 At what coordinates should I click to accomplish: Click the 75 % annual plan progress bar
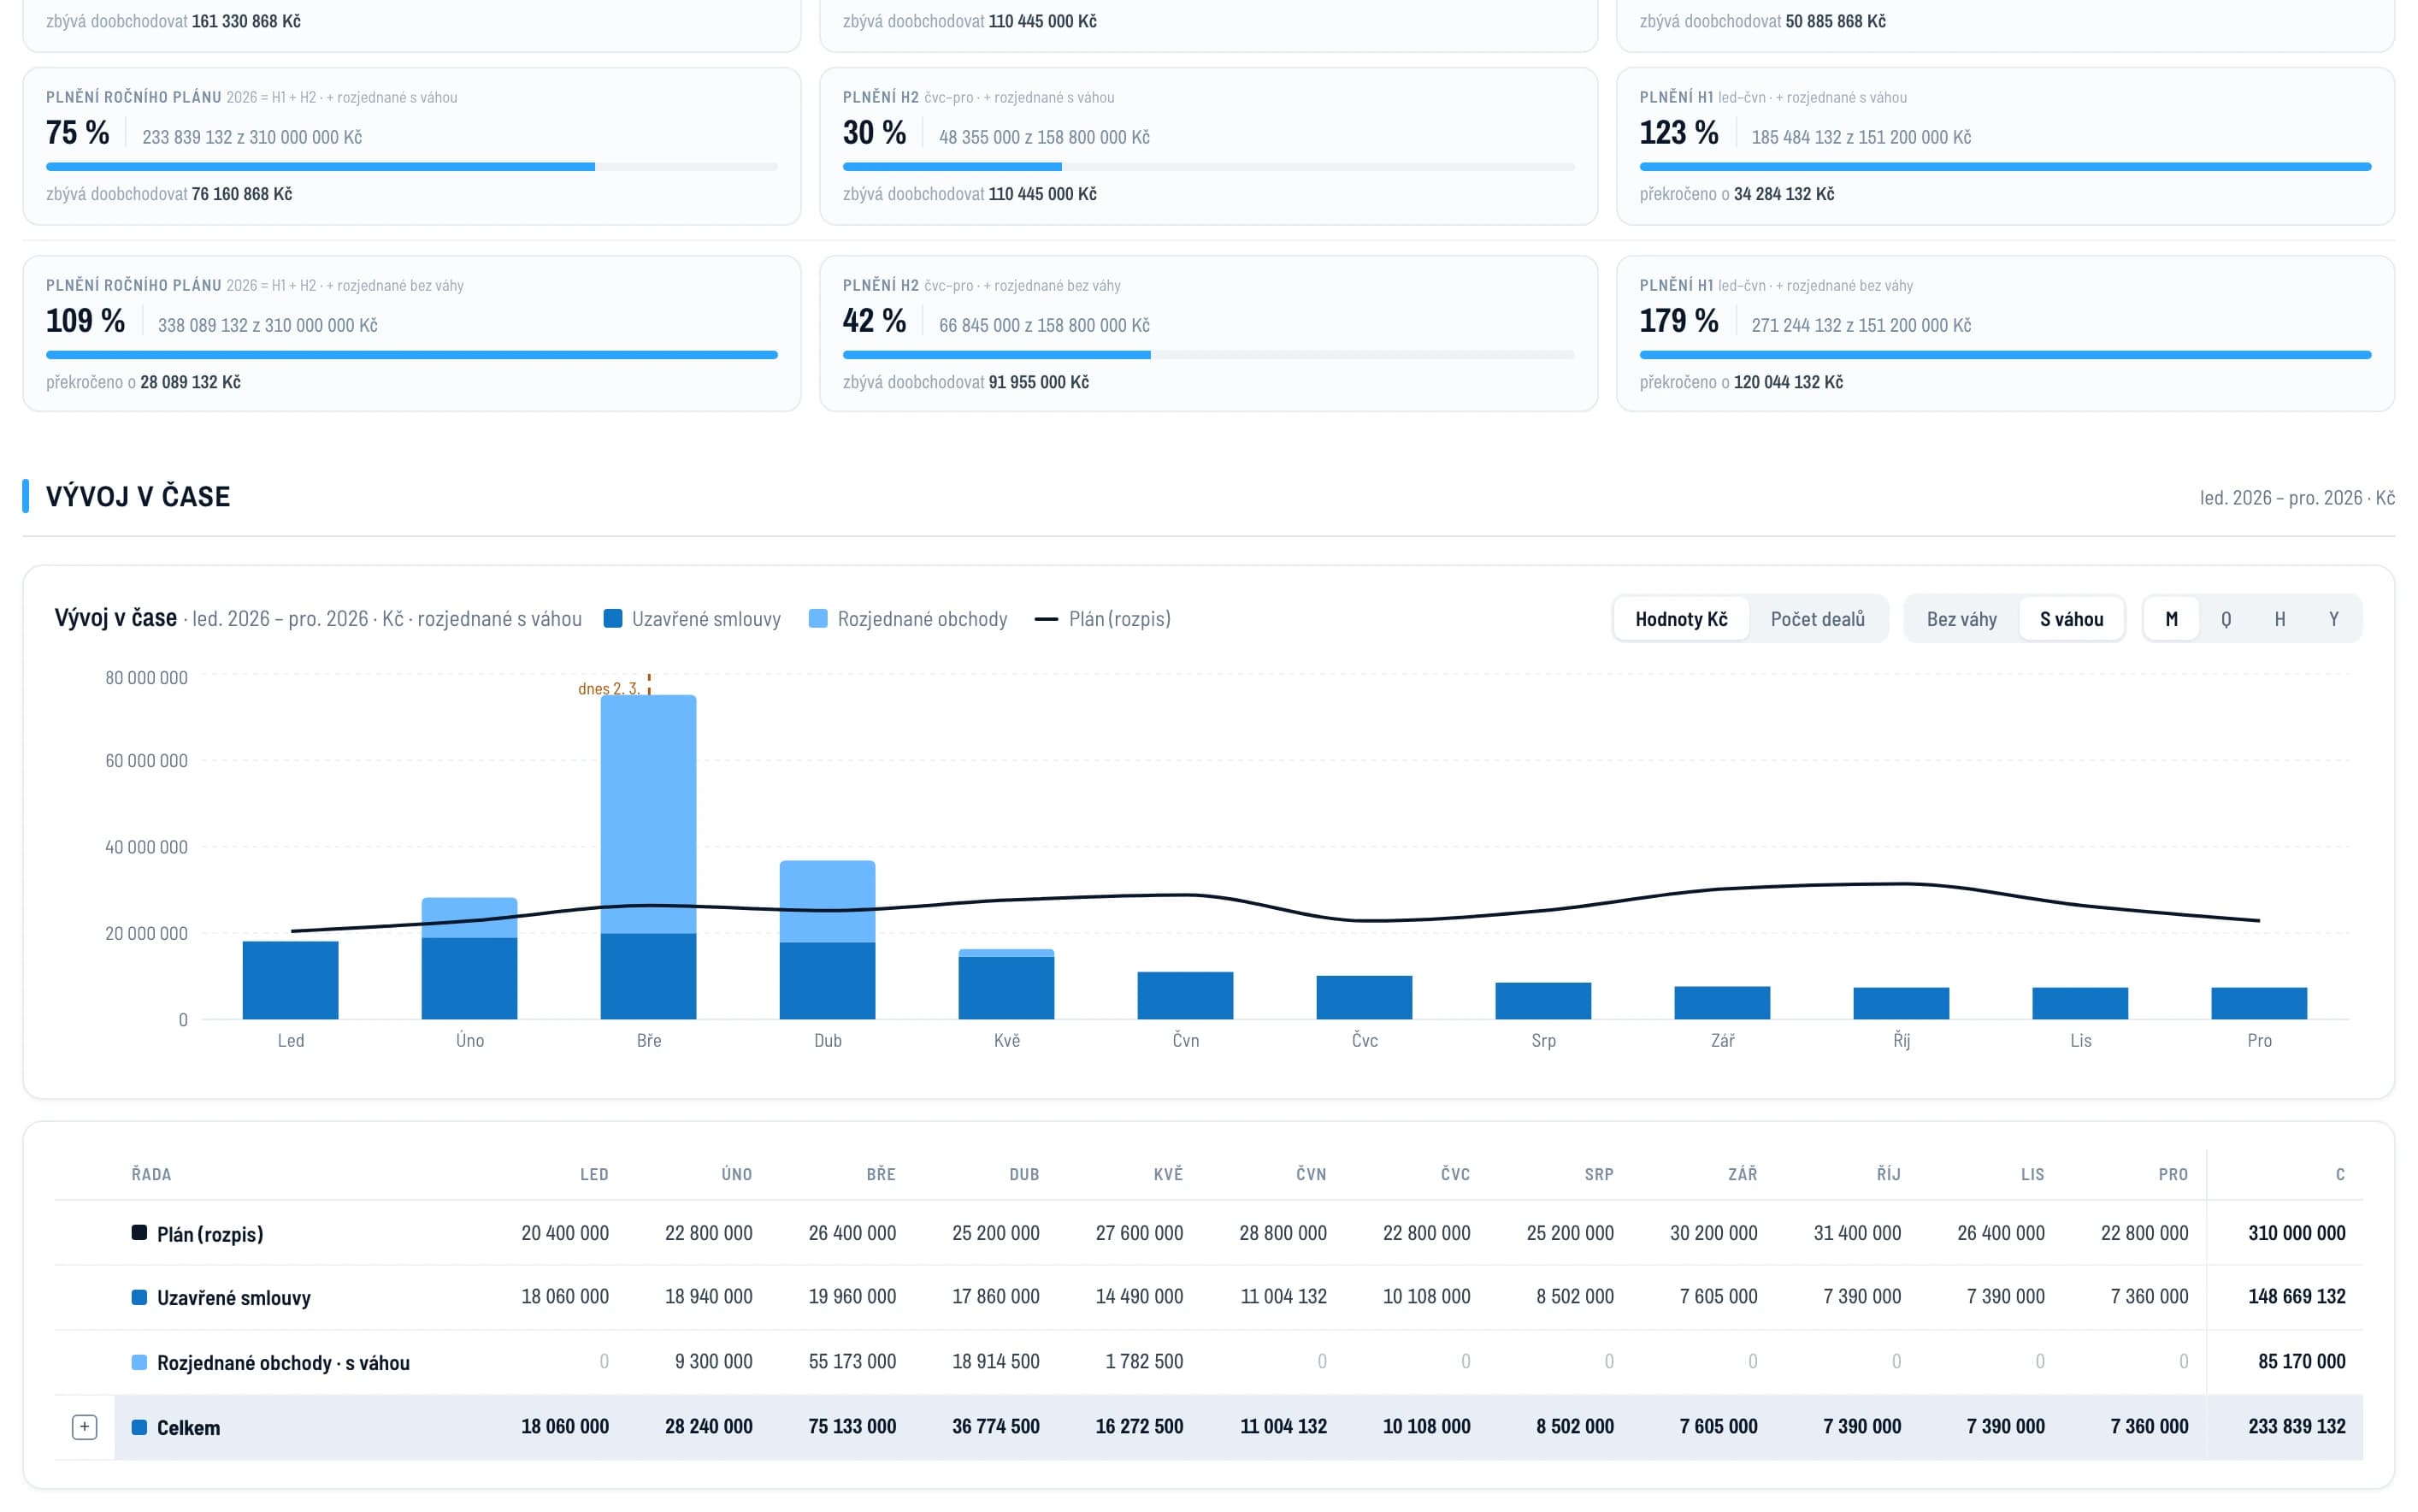[x=412, y=167]
